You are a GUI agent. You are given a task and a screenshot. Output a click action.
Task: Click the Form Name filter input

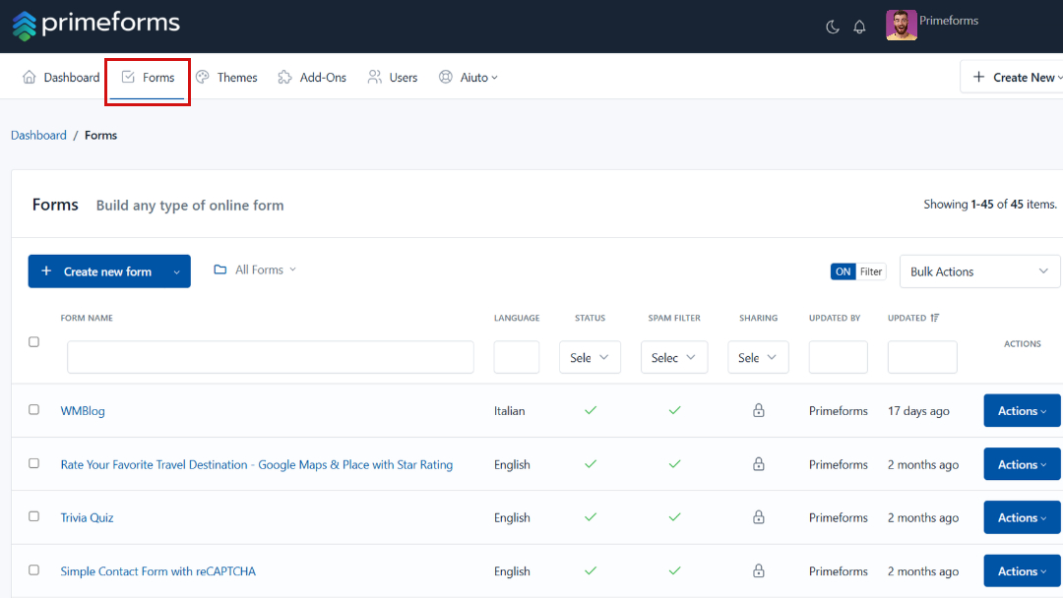pyautogui.click(x=271, y=357)
